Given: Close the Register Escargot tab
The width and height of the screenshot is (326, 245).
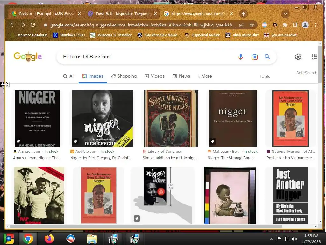Looking at the screenshot, I should [x=79, y=14].
